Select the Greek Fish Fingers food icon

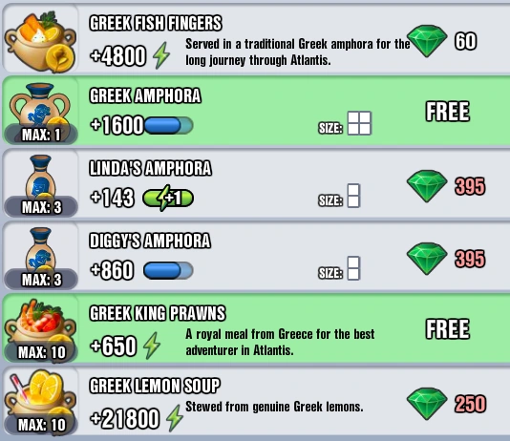point(41,41)
